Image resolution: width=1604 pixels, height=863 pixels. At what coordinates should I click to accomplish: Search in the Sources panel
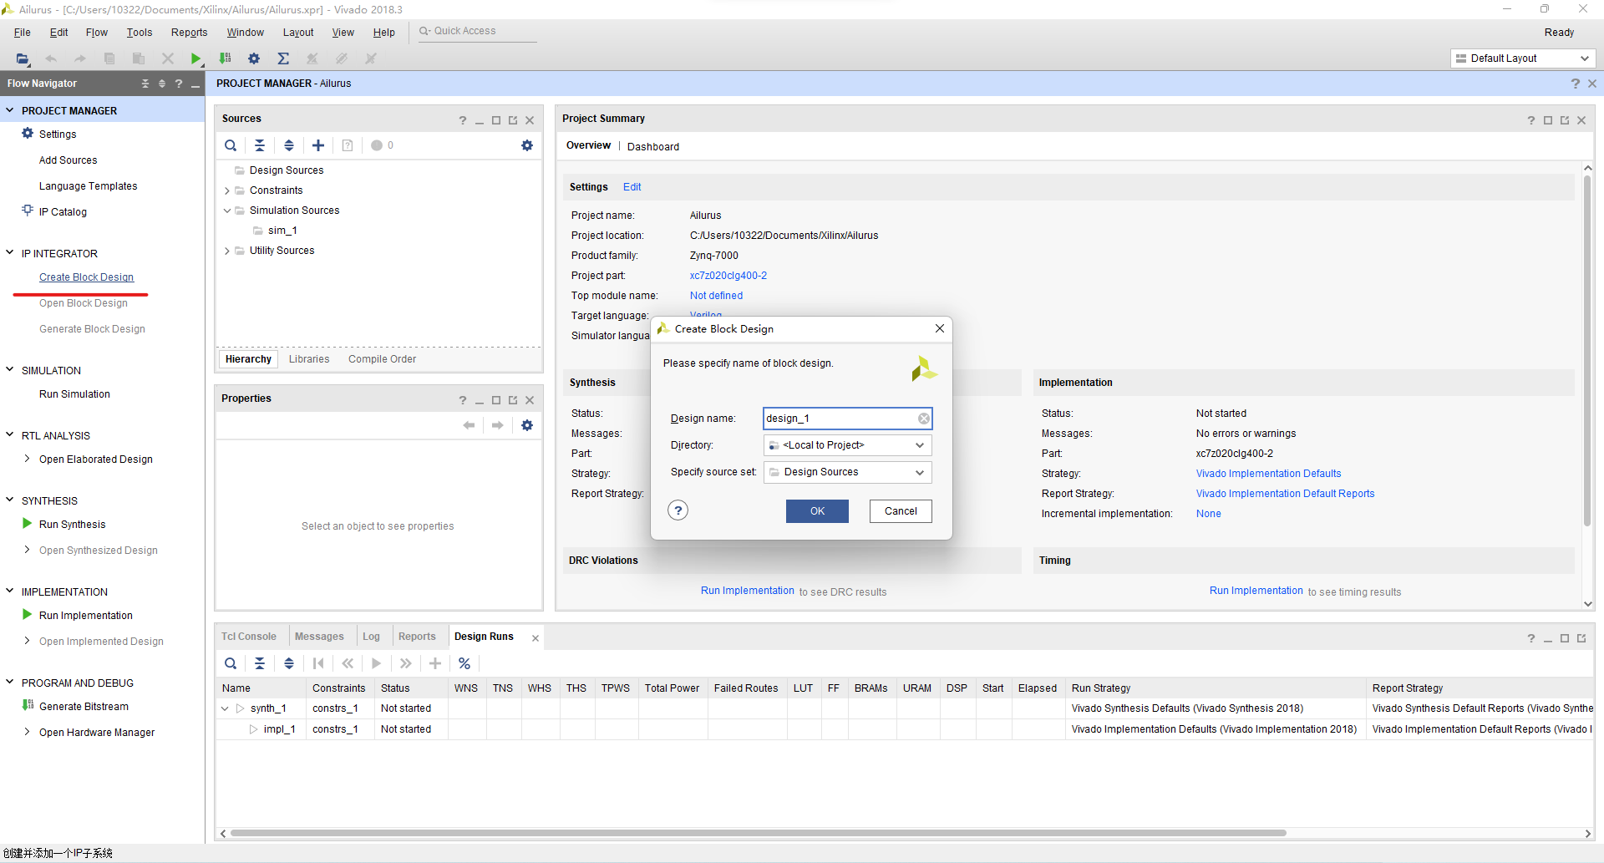click(231, 145)
